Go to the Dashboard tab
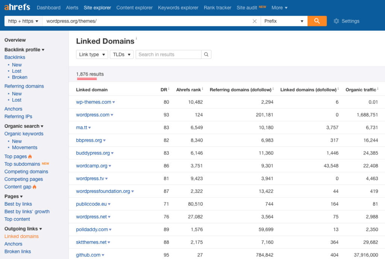Screen dimensions: 385x259 49,8
